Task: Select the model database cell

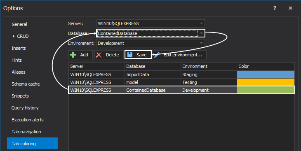Action: 153,82
